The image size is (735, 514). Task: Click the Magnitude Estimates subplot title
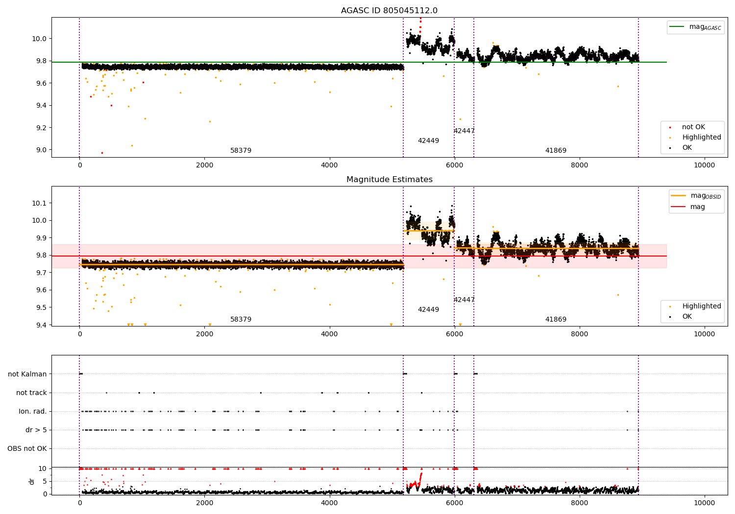pos(390,180)
